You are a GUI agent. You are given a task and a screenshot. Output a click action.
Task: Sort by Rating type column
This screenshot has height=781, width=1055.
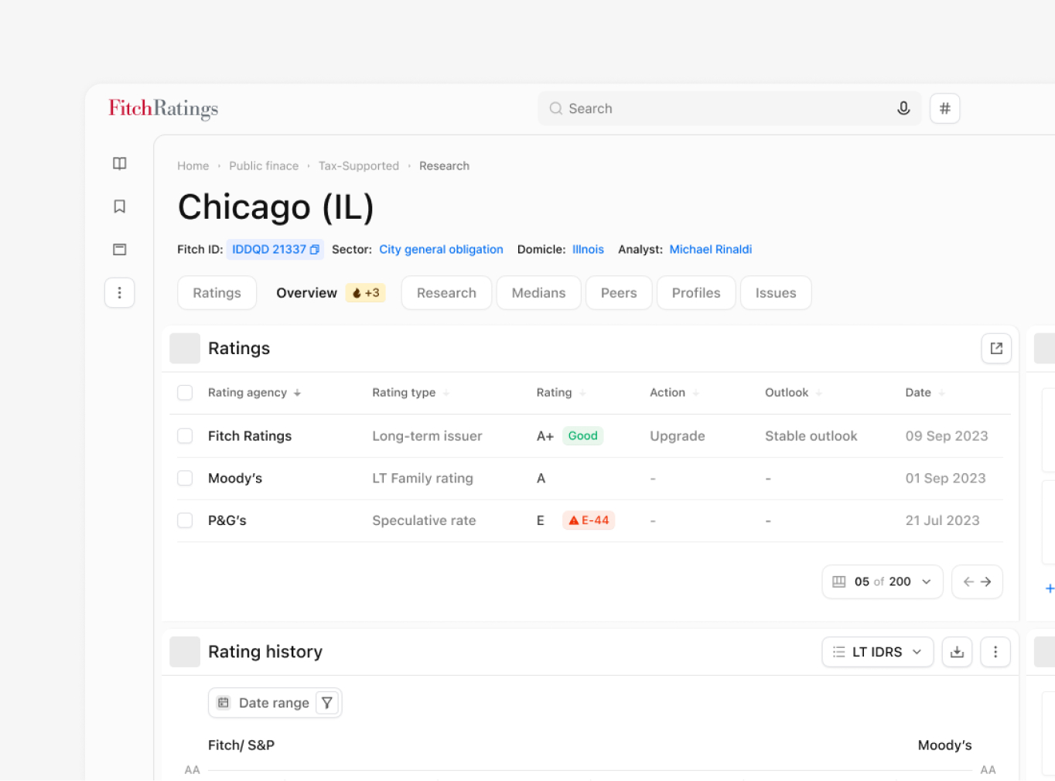point(411,393)
